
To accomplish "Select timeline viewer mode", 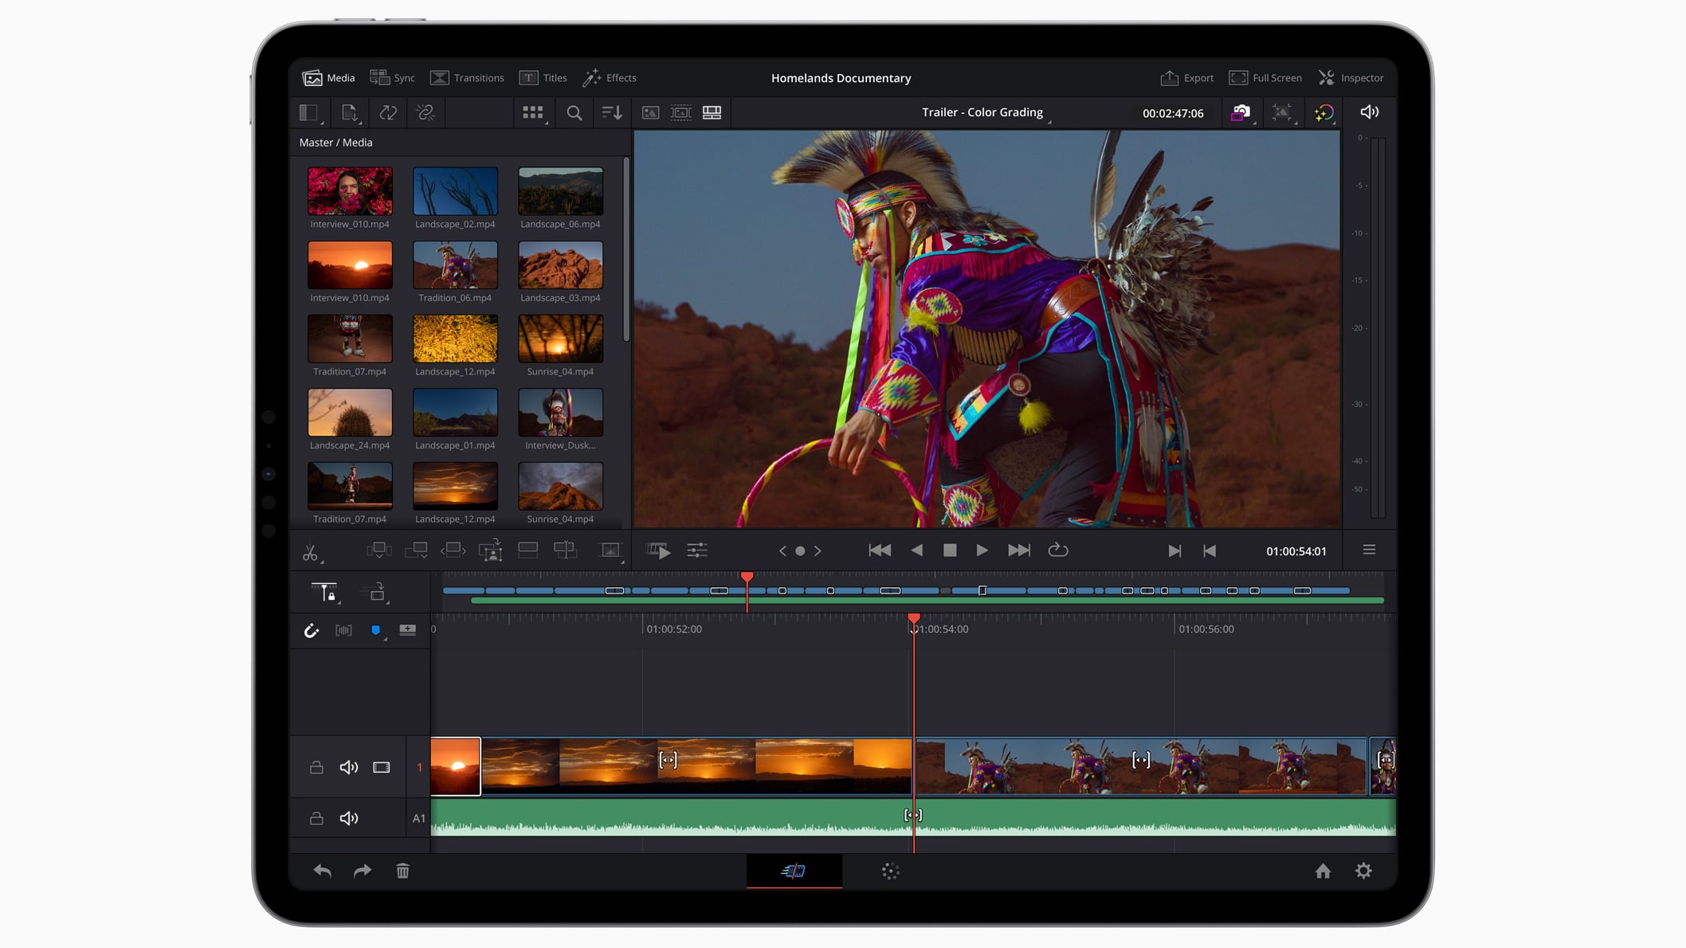I will (x=712, y=112).
